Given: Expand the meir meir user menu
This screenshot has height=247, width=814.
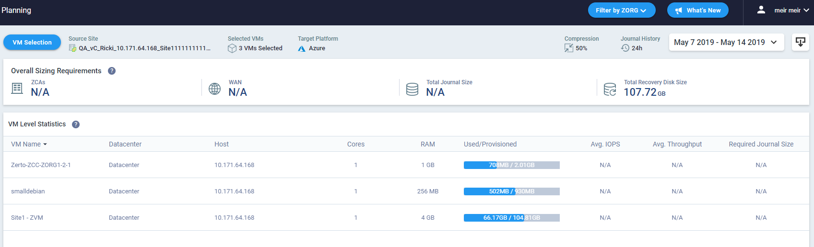Looking at the screenshot, I should [x=783, y=10].
